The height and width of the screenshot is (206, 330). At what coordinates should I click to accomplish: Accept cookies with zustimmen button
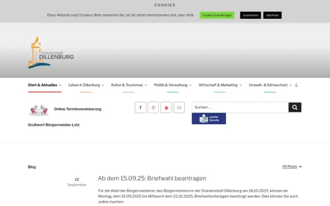click(x=250, y=15)
